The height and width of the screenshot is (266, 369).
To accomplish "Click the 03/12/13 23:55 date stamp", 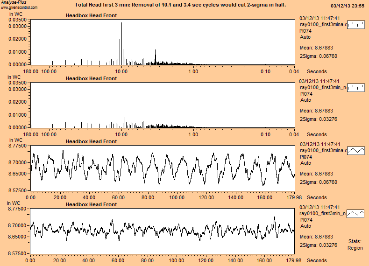I will click(348, 6).
